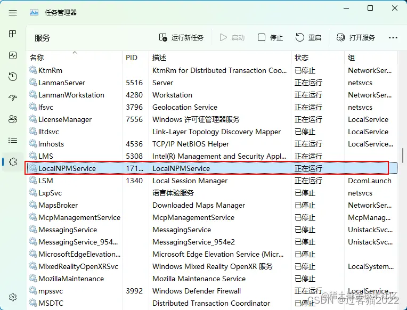407x310 pixels.
Task: Click the DcomLaunch group cell
Action: pyautogui.click(x=370, y=181)
